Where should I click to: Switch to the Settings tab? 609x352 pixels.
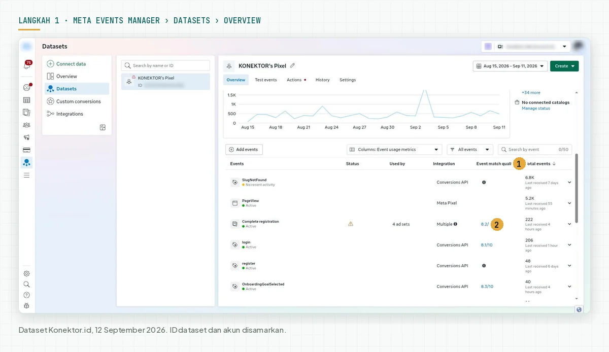point(348,80)
